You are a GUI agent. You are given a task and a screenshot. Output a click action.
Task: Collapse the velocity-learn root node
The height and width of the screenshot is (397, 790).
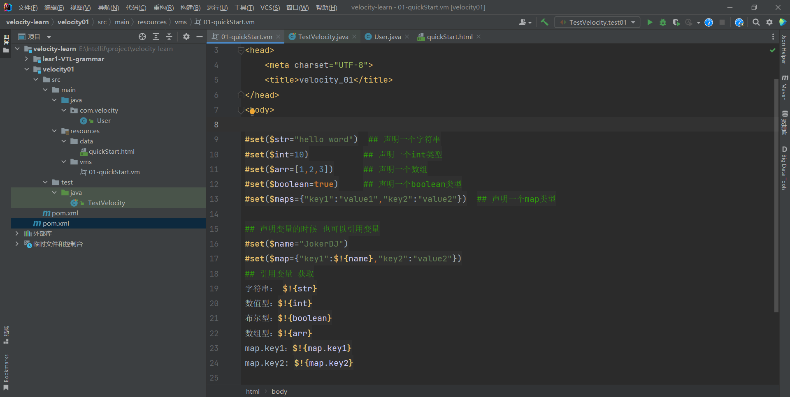(x=18, y=48)
